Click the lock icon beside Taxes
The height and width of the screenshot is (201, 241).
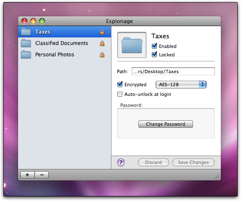pyautogui.click(x=102, y=32)
